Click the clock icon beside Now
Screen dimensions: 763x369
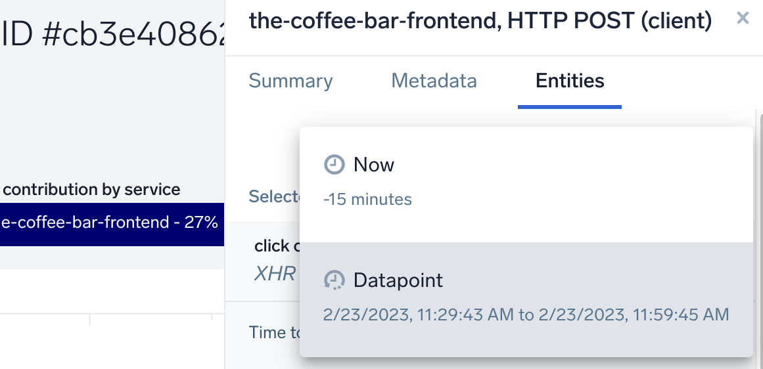click(x=335, y=165)
